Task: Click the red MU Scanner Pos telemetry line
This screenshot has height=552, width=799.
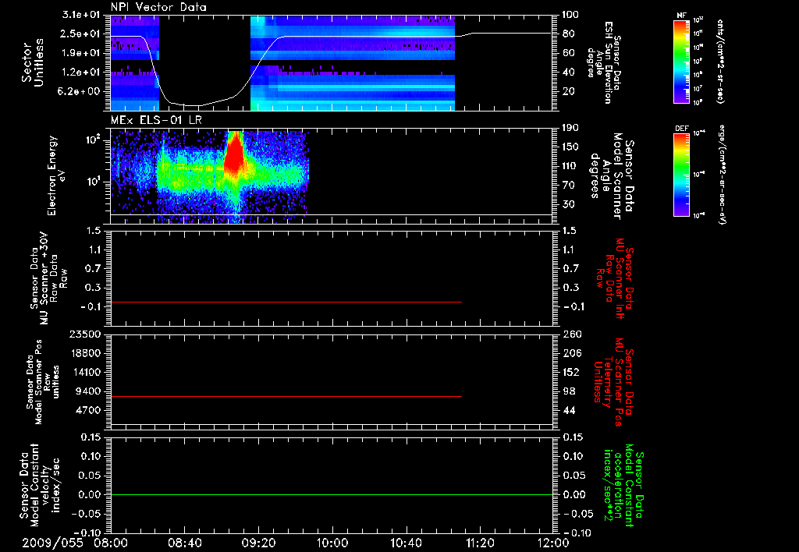Action: (286, 396)
